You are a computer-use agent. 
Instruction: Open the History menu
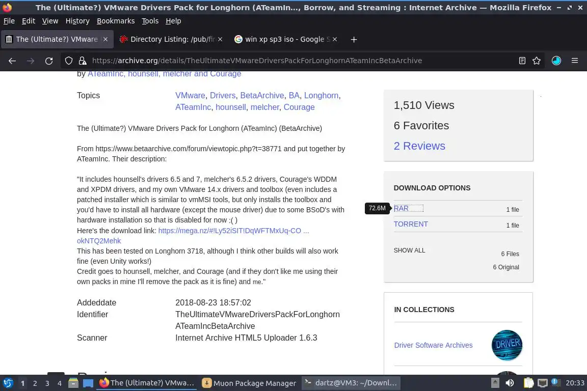pos(77,21)
